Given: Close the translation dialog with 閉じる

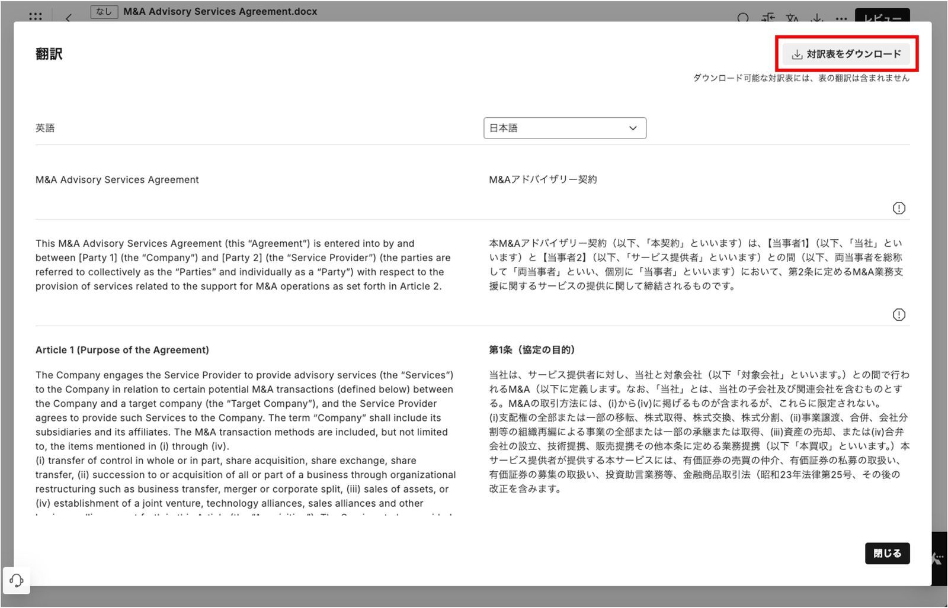Looking at the screenshot, I should [x=886, y=553].
